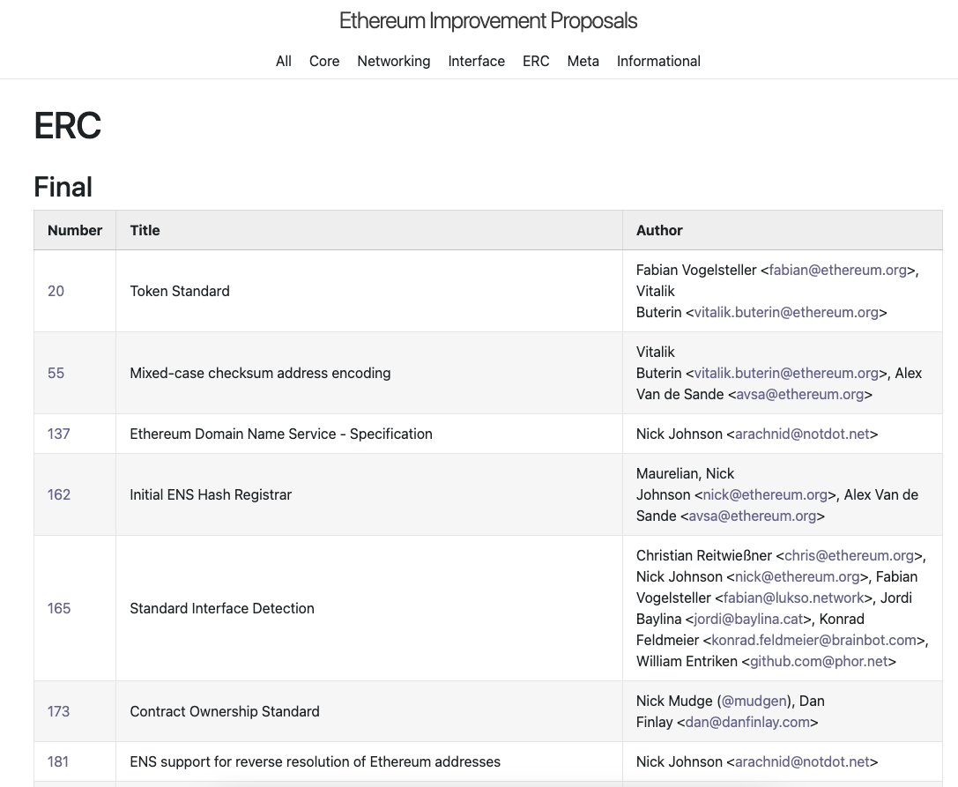Open EIP number 20
This screenshot has width=958, height=787.
click(x=56, y=291)
